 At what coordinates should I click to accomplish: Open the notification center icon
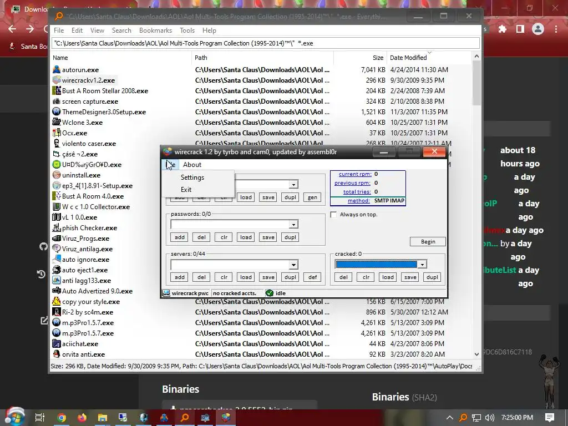click(550, 418)
